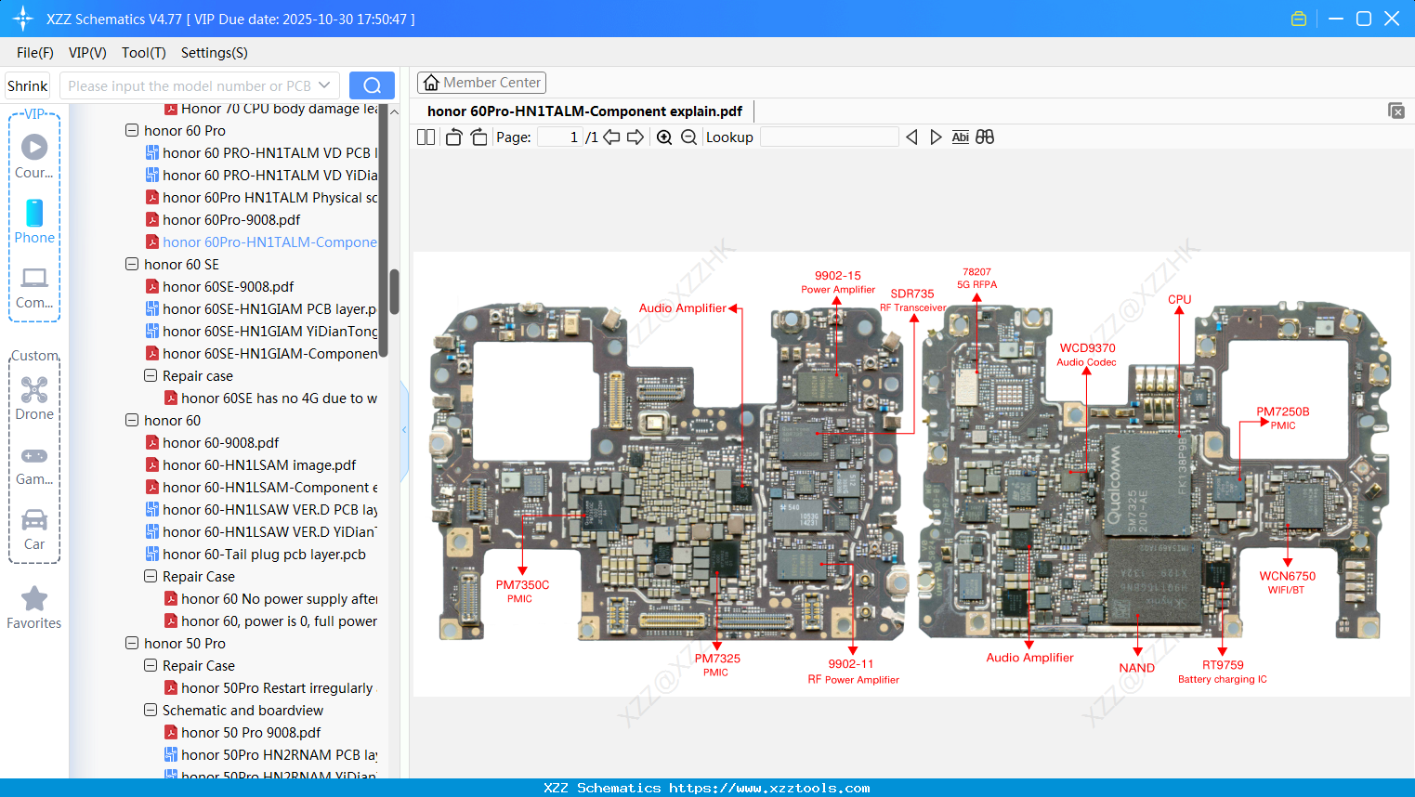The width and height of the screenshot is (1415, 797).
Task: Open the Drone category
Action: pos(34,398)
